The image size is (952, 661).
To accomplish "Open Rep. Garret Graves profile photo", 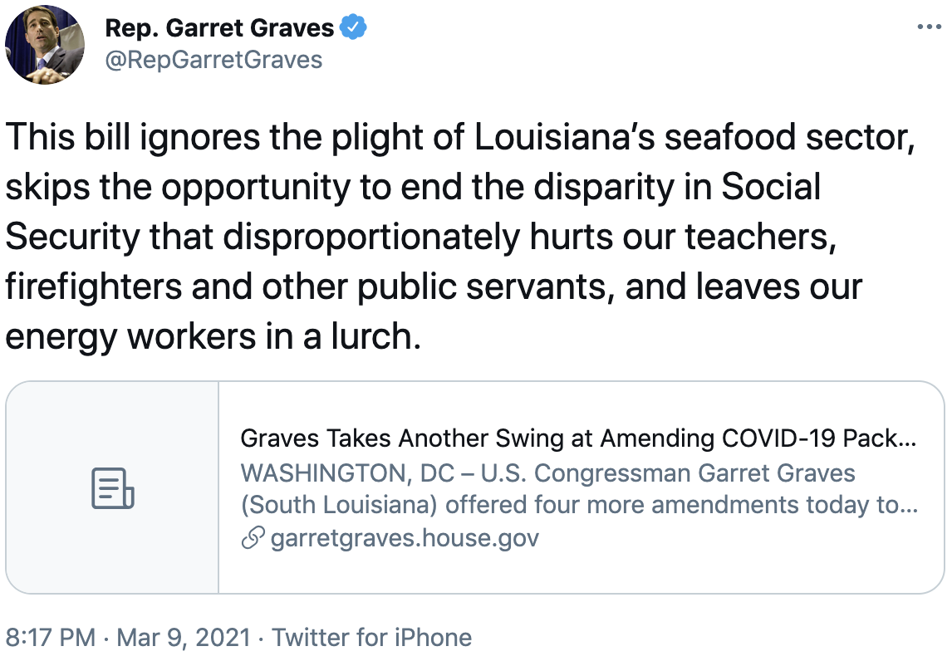I will pyautogui.click(x=45, y=45).
